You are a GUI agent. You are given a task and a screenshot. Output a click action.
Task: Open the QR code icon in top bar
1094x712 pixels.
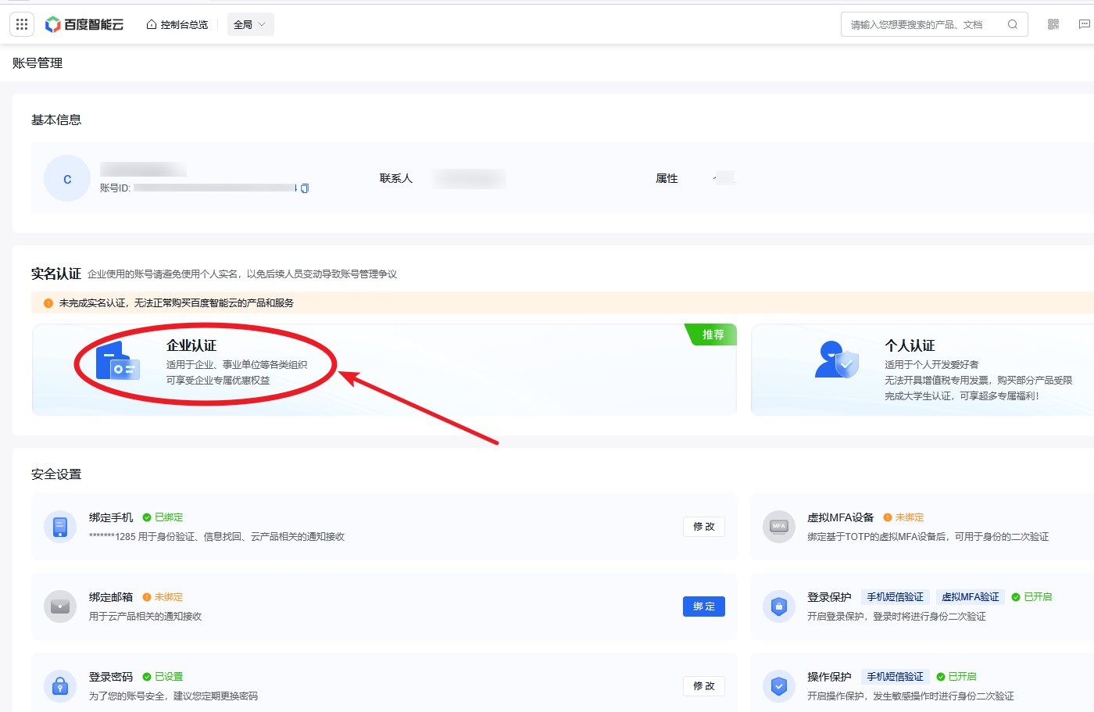click(x=1052, y=24)
